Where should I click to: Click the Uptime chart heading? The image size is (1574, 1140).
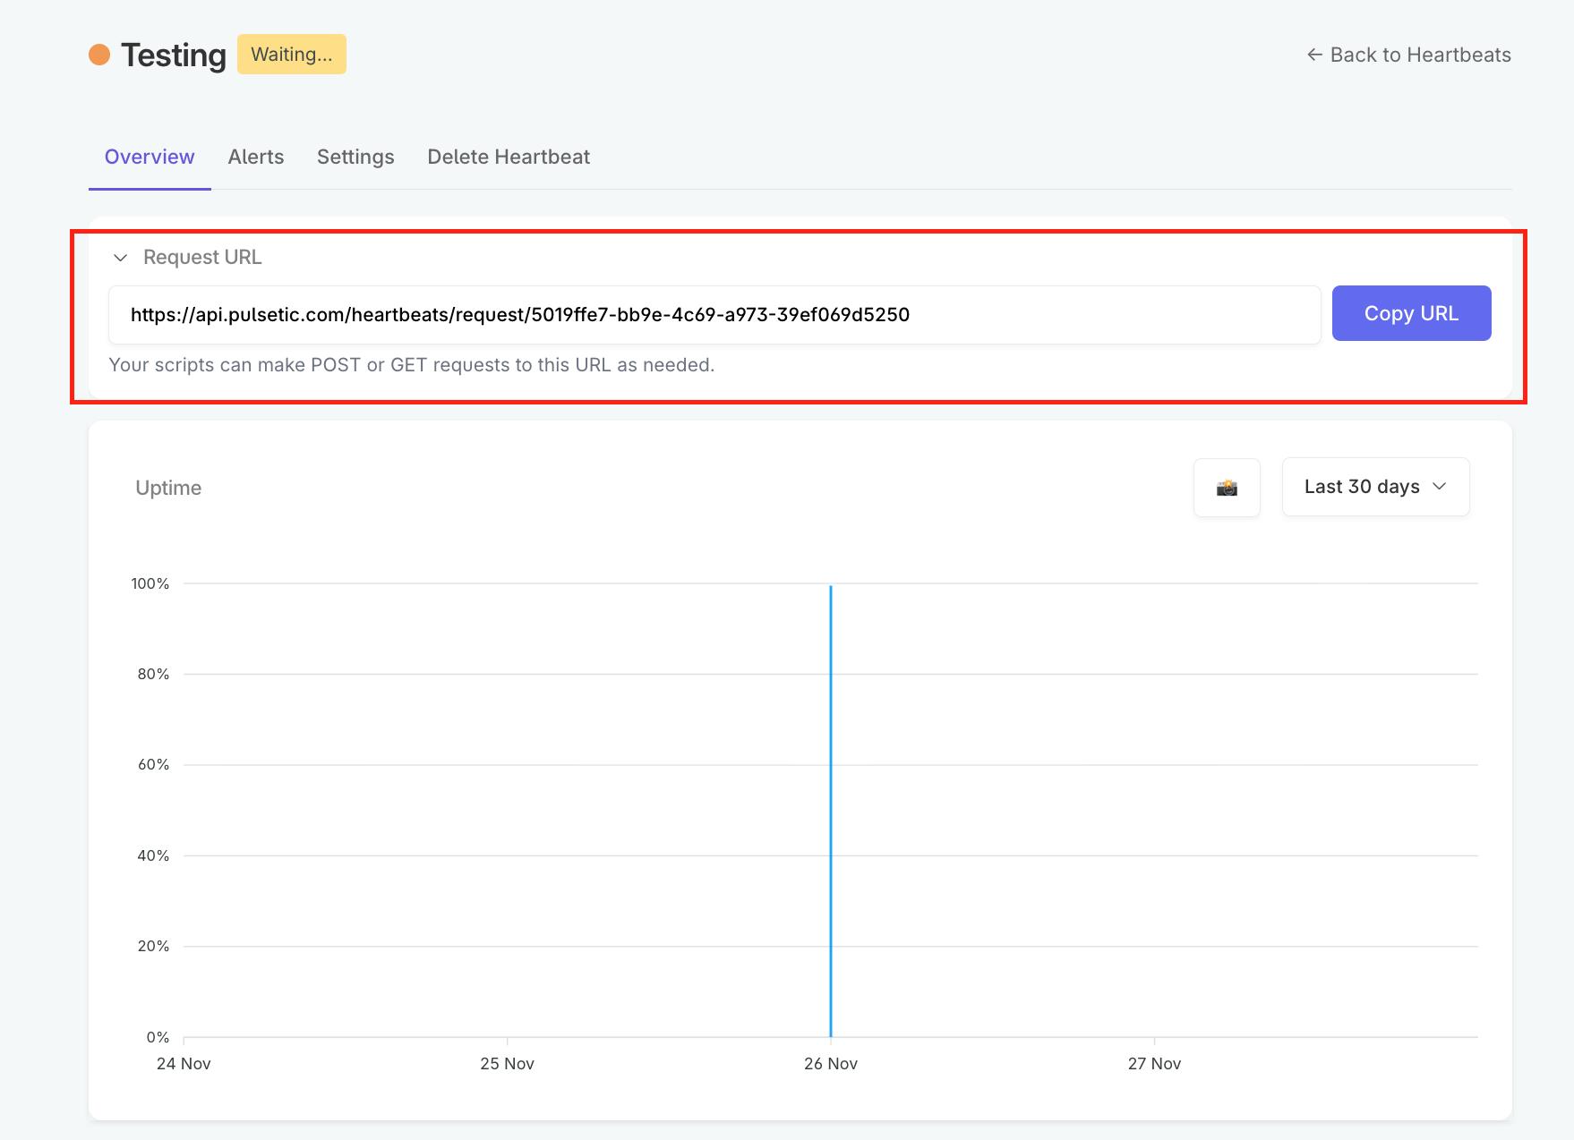click(168, 488)
